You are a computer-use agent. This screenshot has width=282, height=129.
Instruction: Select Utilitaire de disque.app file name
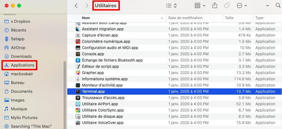pyautogui.click(x=102, y=116)
